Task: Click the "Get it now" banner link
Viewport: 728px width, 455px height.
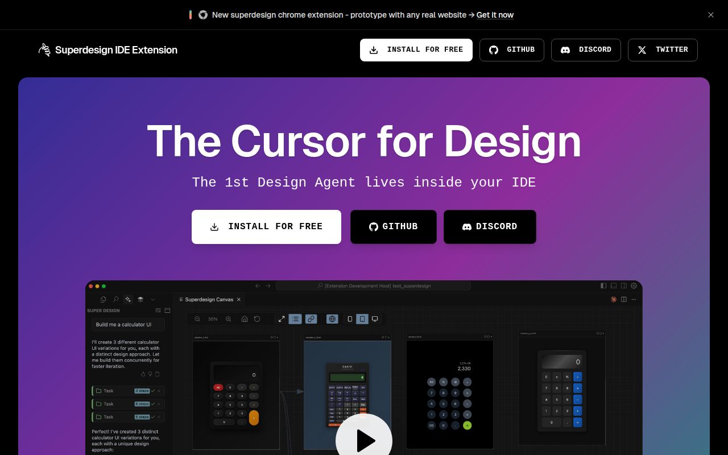Action: [x=495, y=15]
